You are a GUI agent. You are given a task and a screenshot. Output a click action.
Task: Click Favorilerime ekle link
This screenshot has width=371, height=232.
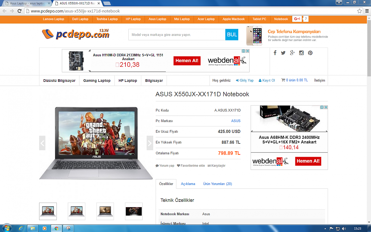point(191,166)
